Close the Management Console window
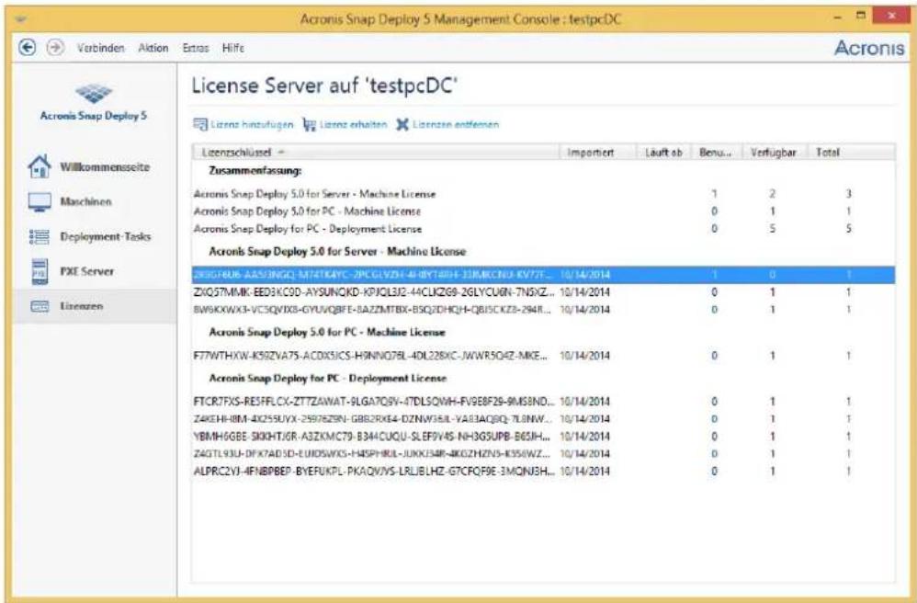Image resolution: width=917 pixels, height=603 pixels. [x=890, y=16]
